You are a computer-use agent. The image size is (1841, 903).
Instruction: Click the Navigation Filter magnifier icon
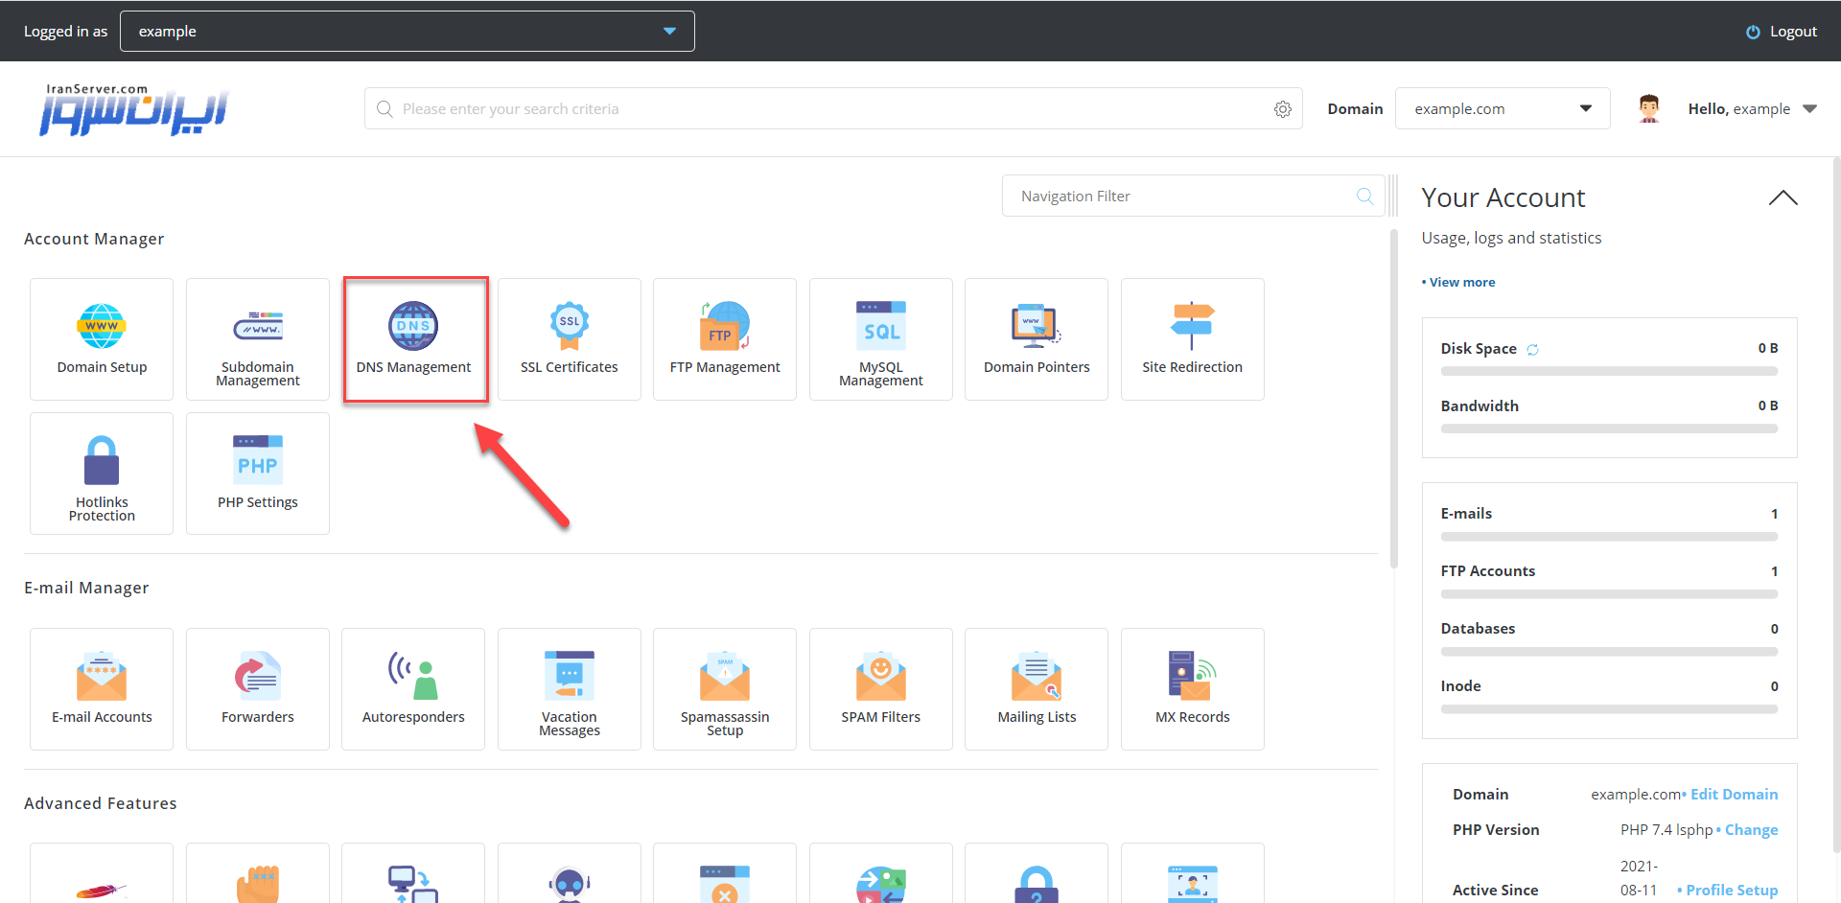pos(1365,197)
